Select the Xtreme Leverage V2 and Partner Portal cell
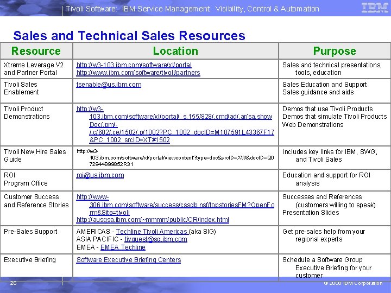Viewport: 391px width, 293px height. coord(36,69)
